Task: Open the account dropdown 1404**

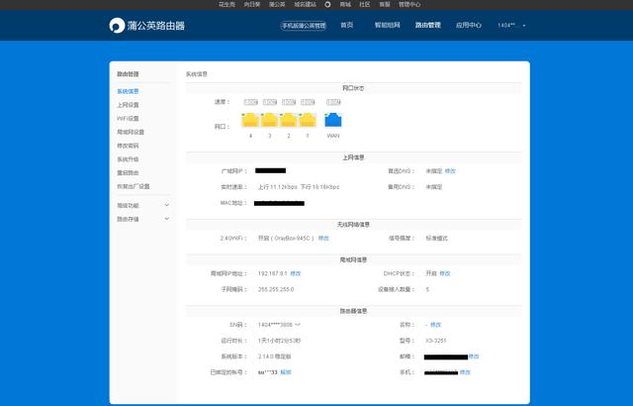Action: pyautogui.click(x=510, y=26)
